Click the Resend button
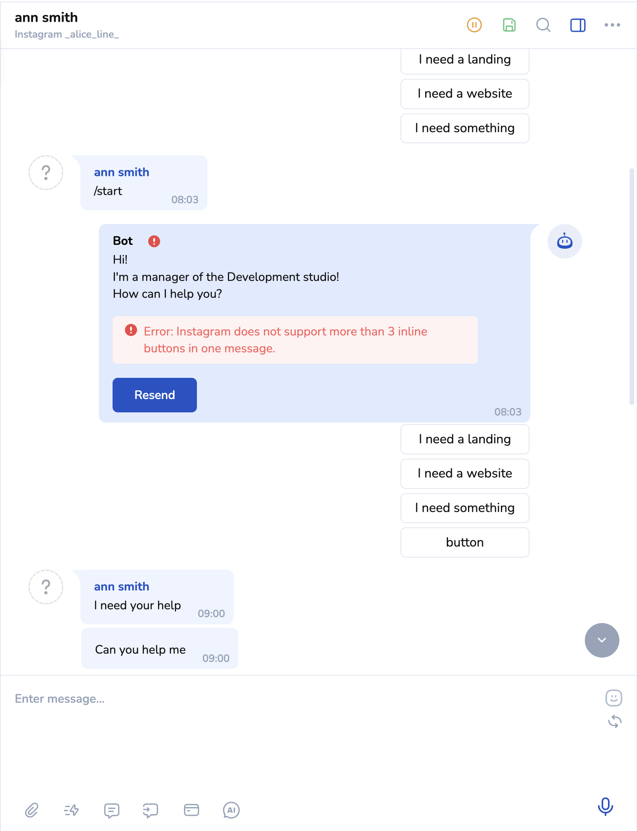The height and width of the screenshot is (831, 637). 155,395
